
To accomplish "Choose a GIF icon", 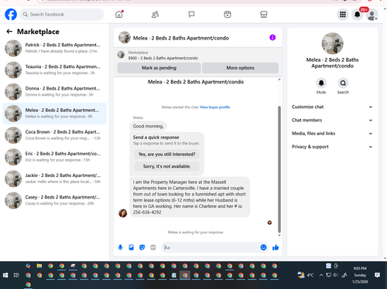I will tap(153, 247).
